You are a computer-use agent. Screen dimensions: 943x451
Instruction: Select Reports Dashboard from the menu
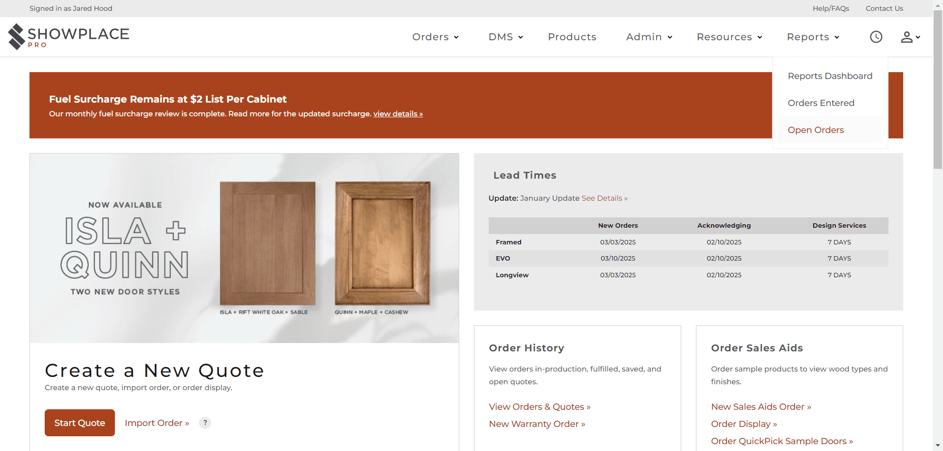(x=830, y=76)
